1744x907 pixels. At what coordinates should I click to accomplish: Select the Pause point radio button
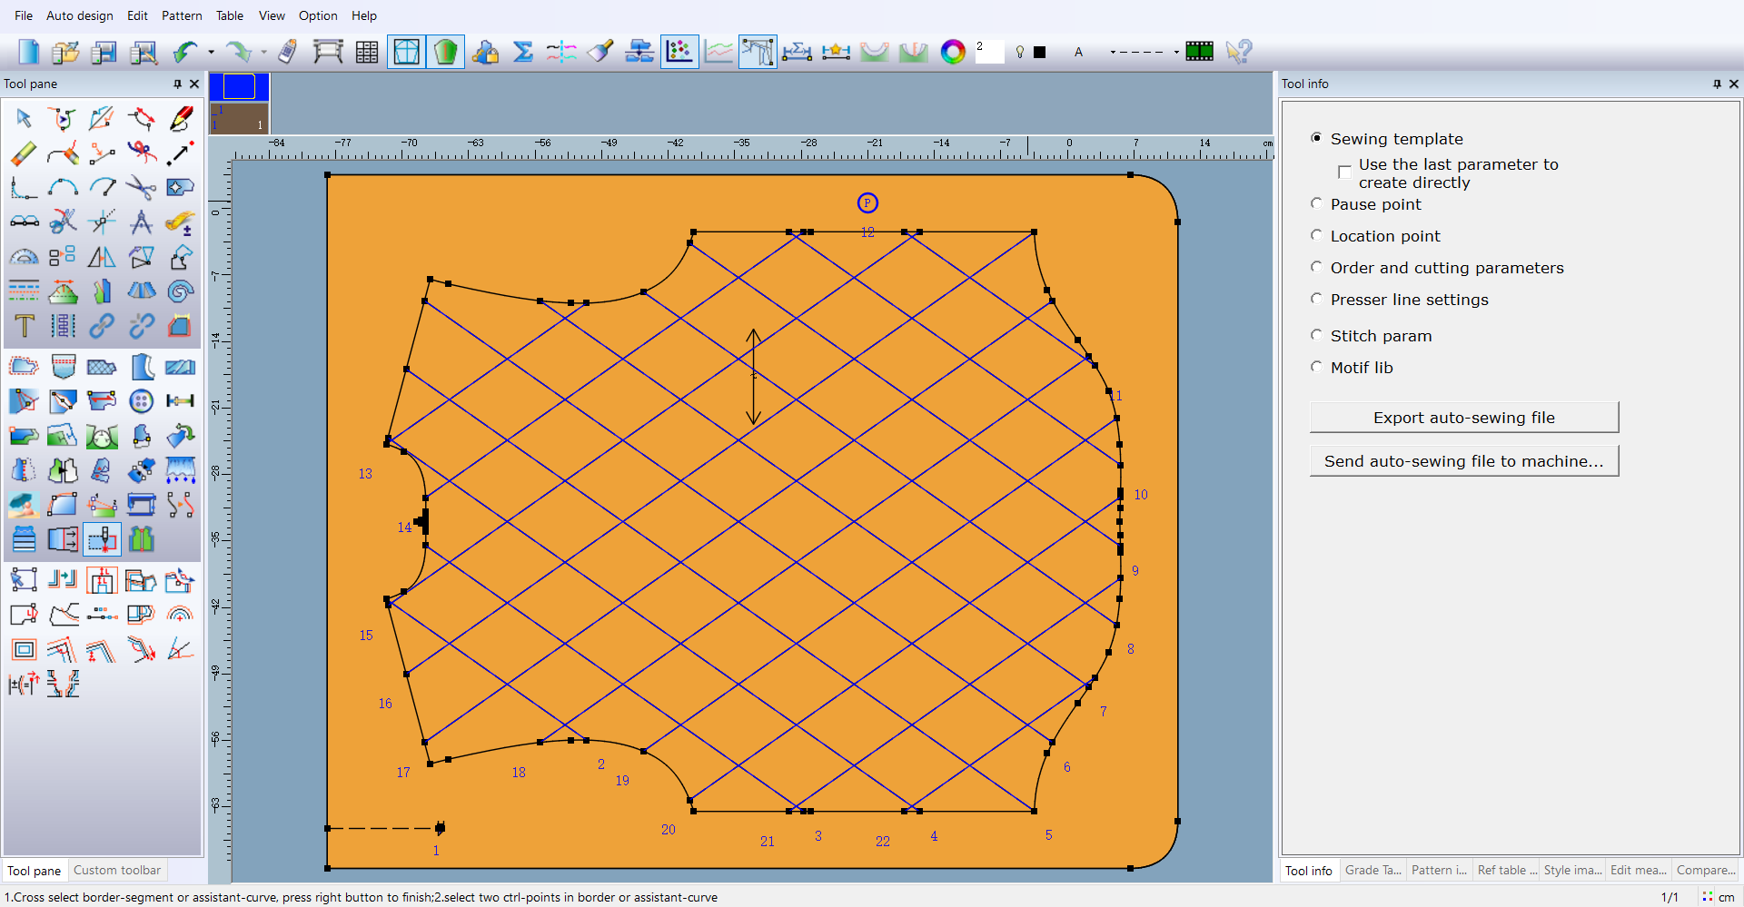coord(1316,203)
